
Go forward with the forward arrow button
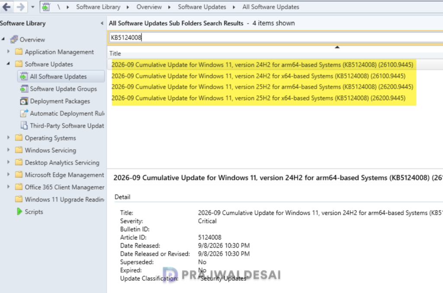[20, 7]
